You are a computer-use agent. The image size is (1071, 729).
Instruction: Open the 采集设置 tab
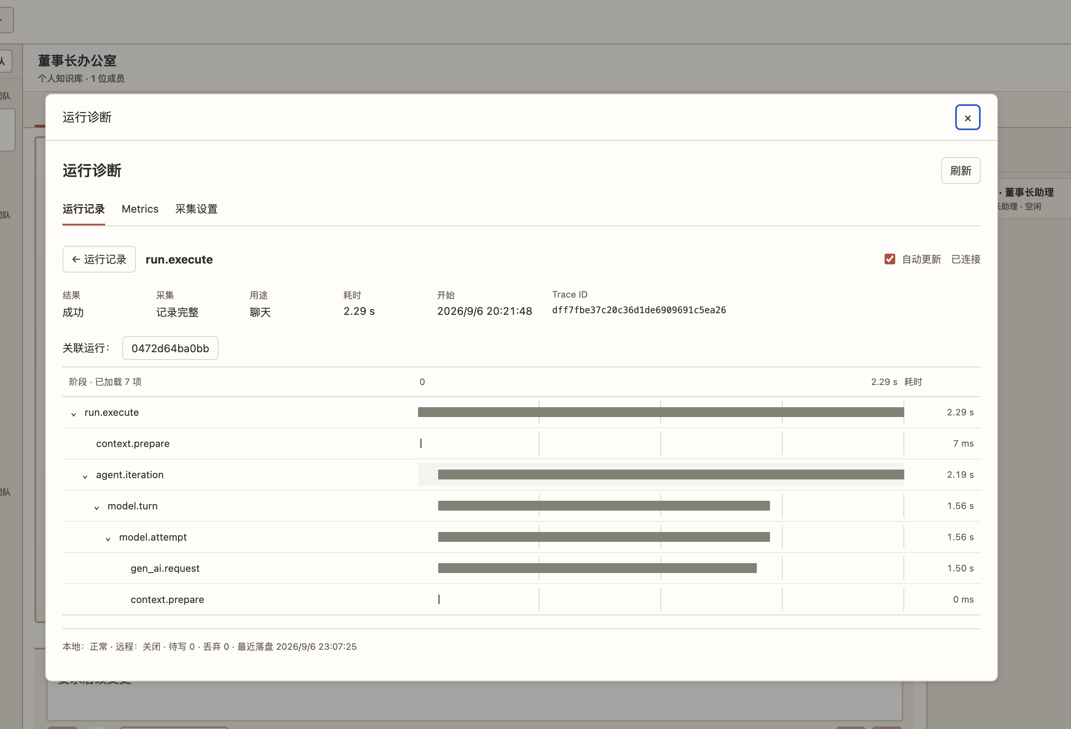(196, 209)
